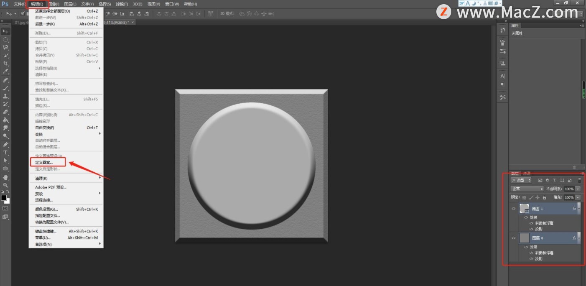Open the 不透明度 opacity slider arrow
Image resolution: width=586 pixels, height=286 pixels.
click(x=578, y=189)
